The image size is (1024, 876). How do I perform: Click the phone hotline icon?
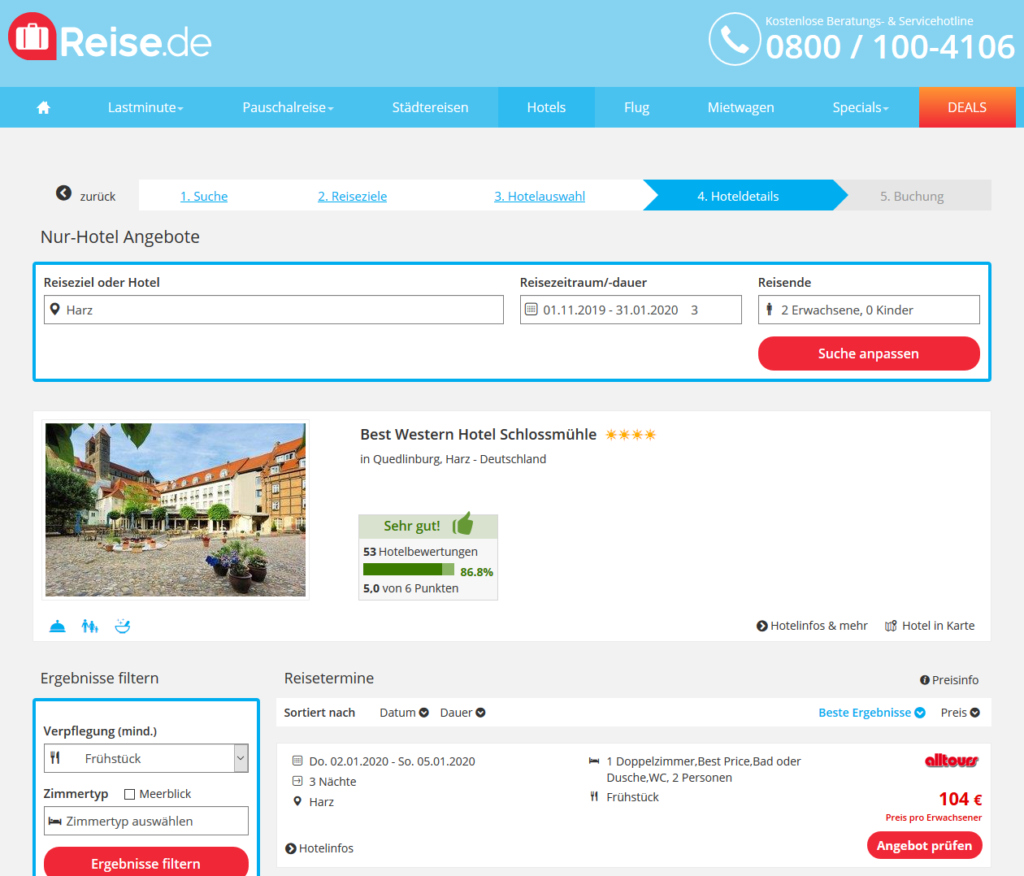click(x=735, y=39)
